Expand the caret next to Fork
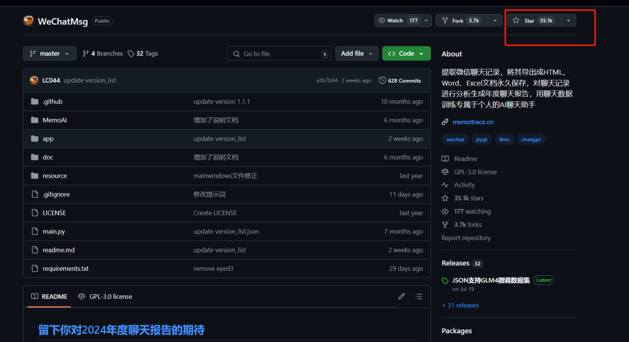The image size is (629, 342). pos(495,21)
